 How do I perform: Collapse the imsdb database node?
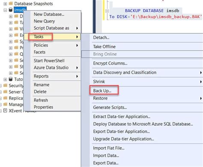[5, 10]
